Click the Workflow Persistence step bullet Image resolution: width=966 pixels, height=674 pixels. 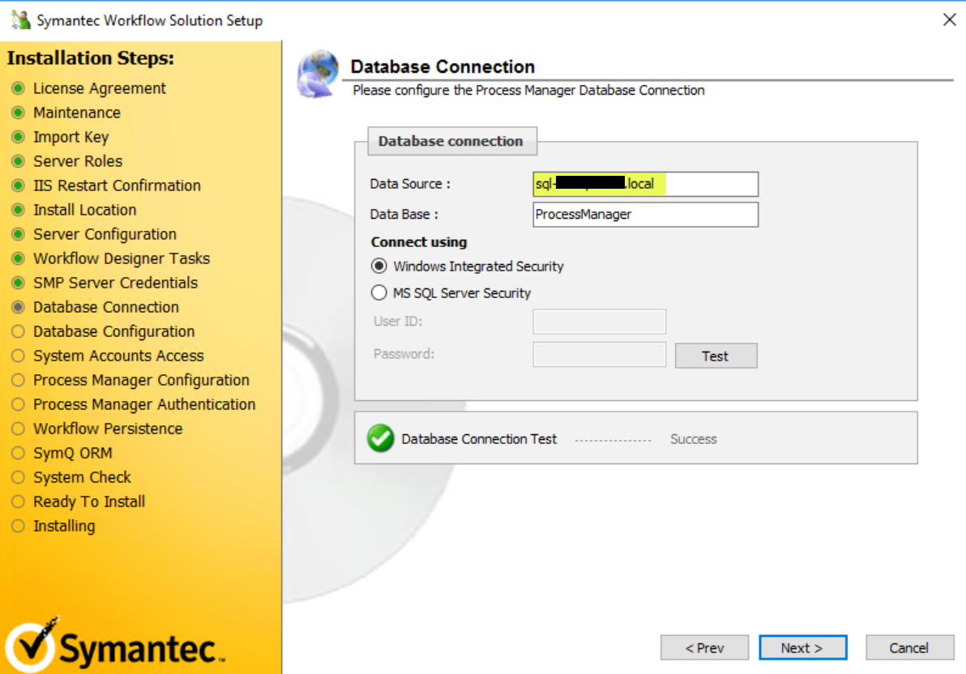[x=19, y=429]
